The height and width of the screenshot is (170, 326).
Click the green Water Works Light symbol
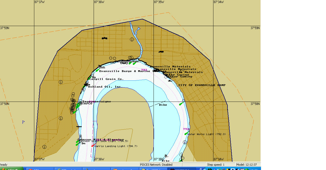point(186,133)
